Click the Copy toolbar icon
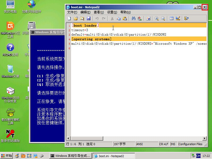This screenshot has height=159, width=212. 118,18
